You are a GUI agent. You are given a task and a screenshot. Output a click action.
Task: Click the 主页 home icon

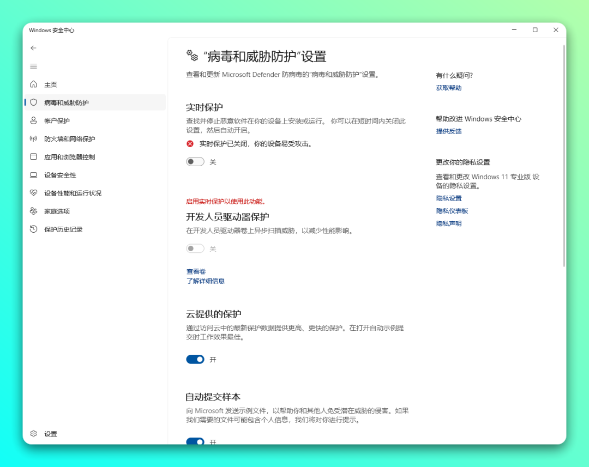(34, 84)
